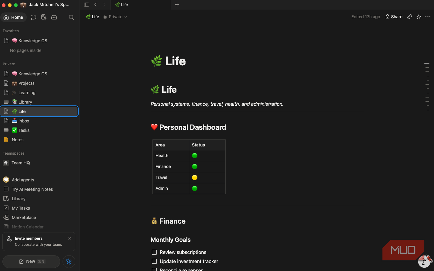Open the chat bubble icon in sidebar
This screenshot has height=271, width=434.
point(33,17)
